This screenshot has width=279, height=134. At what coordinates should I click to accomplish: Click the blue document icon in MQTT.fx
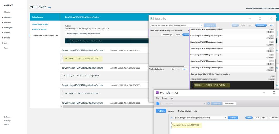pyautogui.click(x=158, y=103)
